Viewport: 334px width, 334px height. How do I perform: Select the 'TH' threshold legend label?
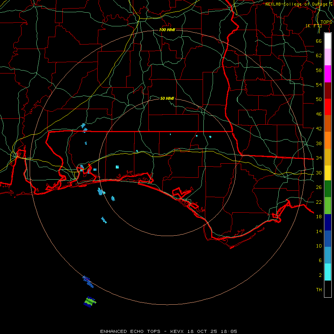(319, 290)
